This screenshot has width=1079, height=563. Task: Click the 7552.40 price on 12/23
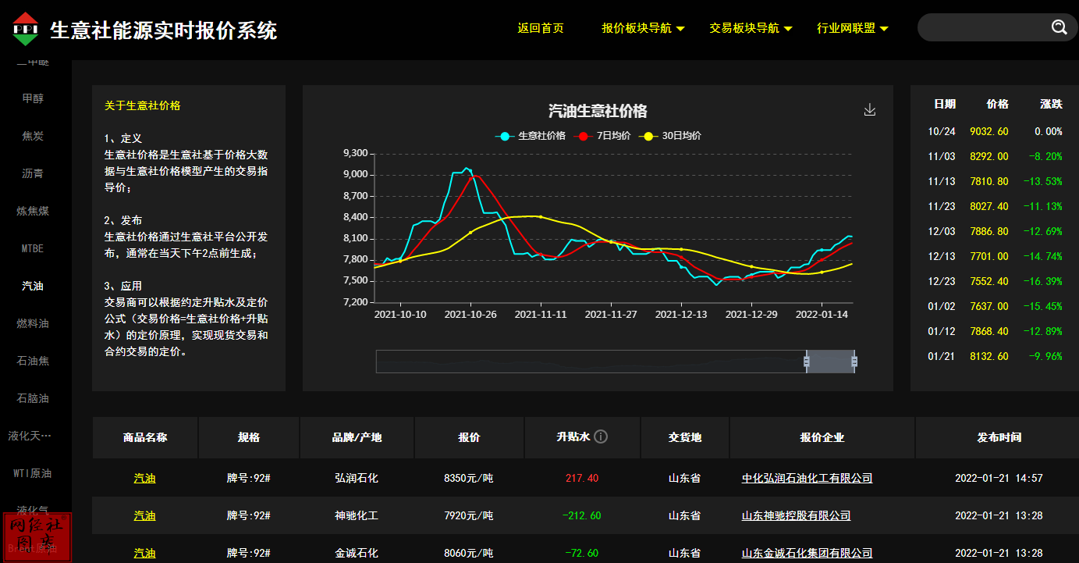tap(988, 281)
